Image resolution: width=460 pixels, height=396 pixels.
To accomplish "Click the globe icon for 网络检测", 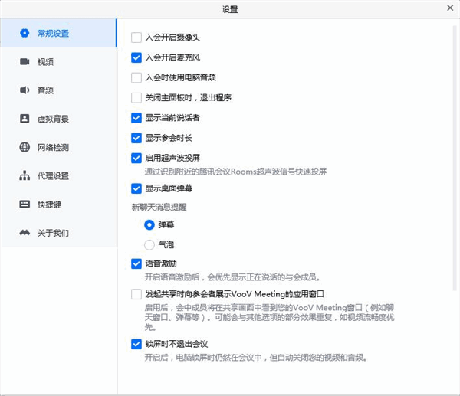I will tap(25, 147).
